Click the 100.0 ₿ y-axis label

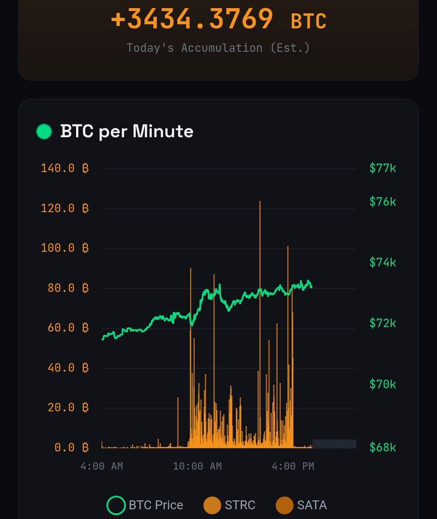[65, 248]
